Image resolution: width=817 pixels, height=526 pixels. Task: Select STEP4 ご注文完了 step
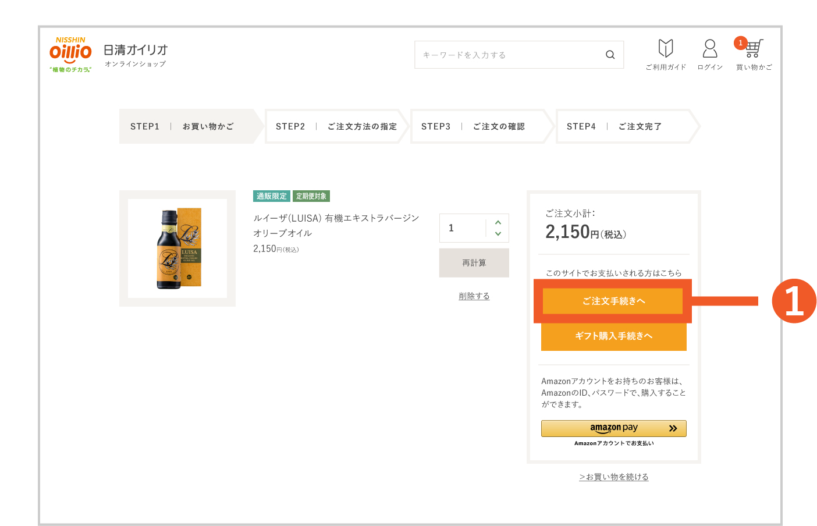[x=627, y=126]
